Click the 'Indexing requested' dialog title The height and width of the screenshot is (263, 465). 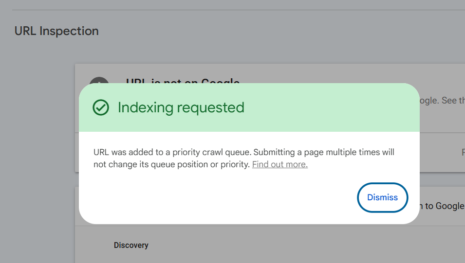point(181,107)
